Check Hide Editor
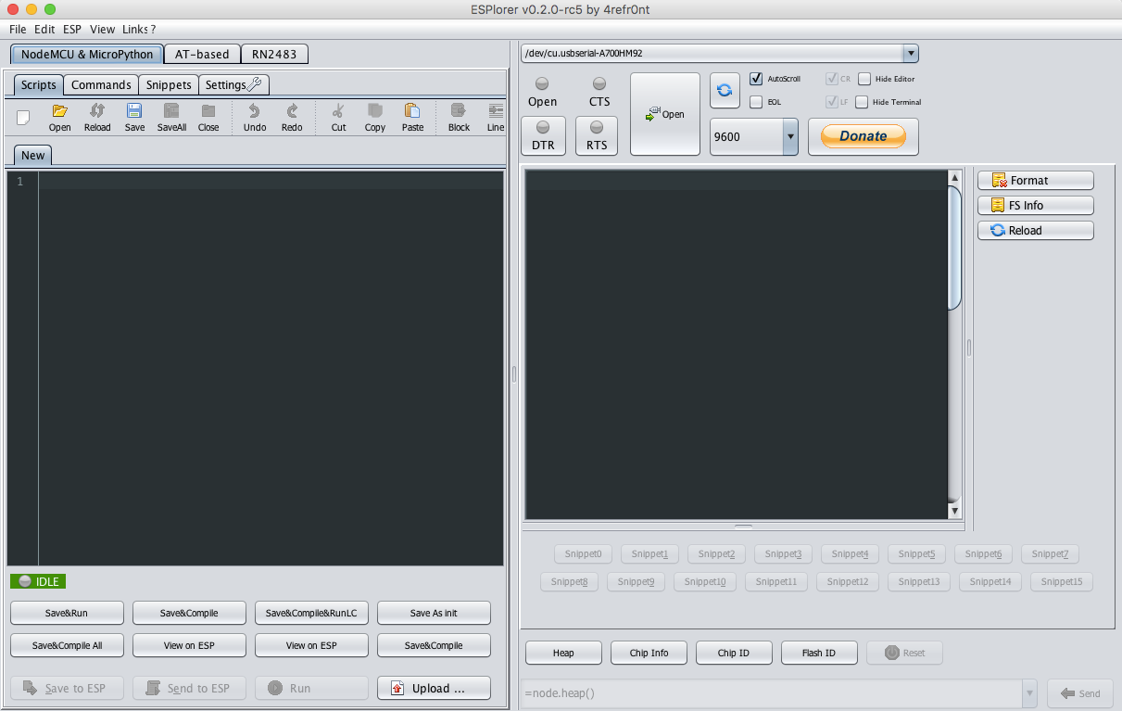 (x=864, y=79)
